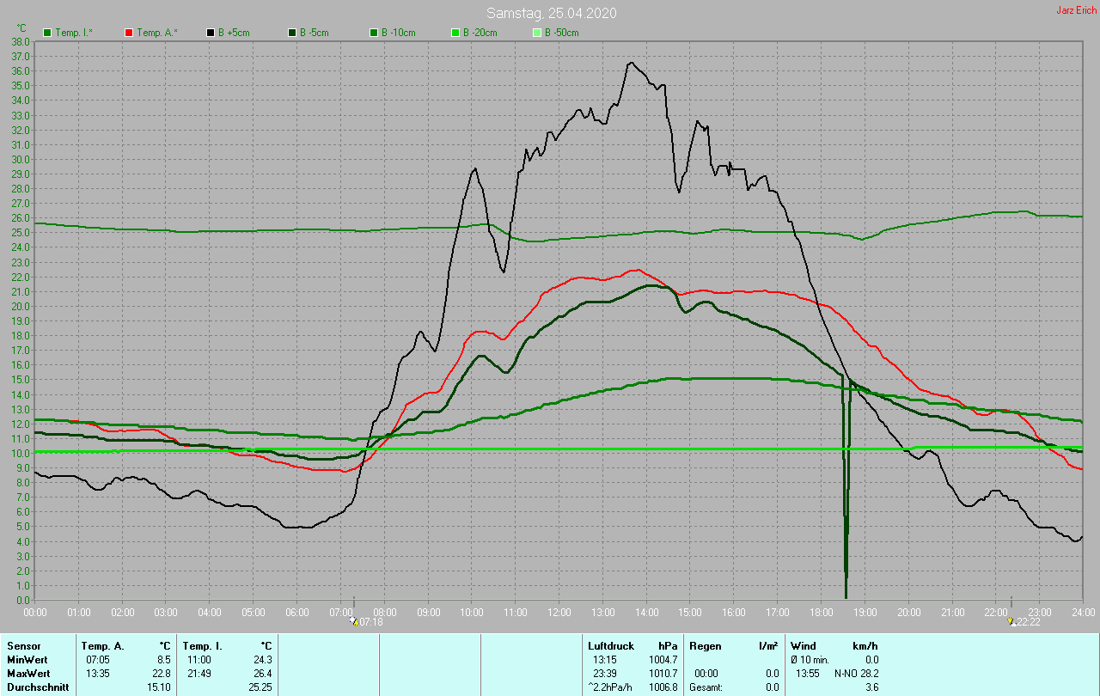Click the 20.0 y-axis label
Screen dimensions: 1100x696
tap(21, 306)
